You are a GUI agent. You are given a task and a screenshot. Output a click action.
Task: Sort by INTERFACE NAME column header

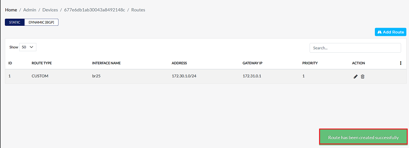tap(106, 63)
